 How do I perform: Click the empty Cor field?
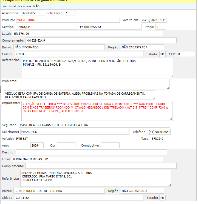(66, 145)
